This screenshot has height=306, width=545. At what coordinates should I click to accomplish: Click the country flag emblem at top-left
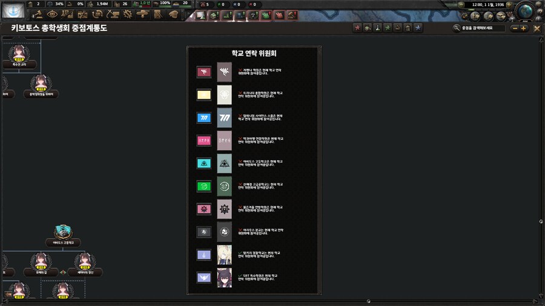[x=13, y=10]
